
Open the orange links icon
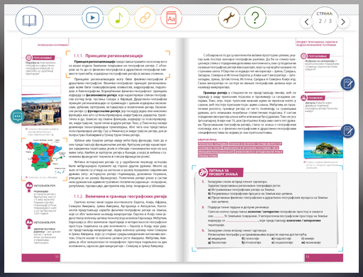pyautogui.click(x=145, y=18)
